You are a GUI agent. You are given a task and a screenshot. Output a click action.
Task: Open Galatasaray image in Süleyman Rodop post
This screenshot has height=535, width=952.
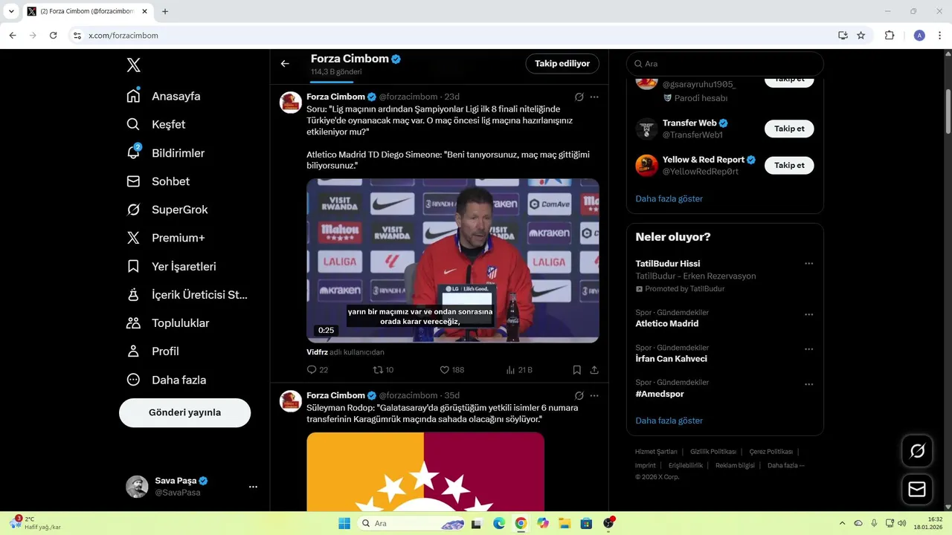[x=425, y=471]
